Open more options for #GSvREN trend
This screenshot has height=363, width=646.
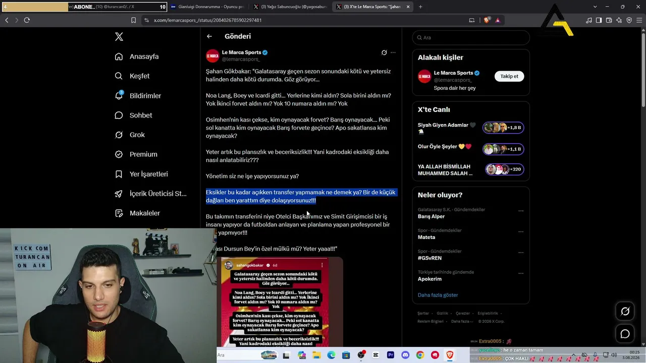coord(521,253)
